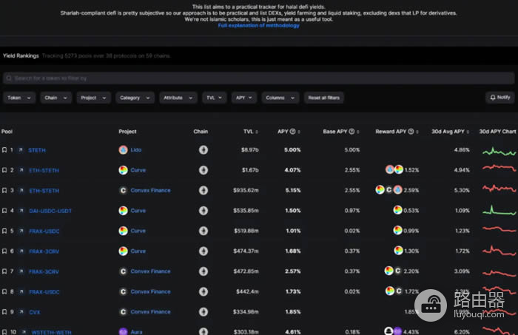Screen dimensions: 518x335
Task: Click reward token icons in row 3
Action: (388, 190)
